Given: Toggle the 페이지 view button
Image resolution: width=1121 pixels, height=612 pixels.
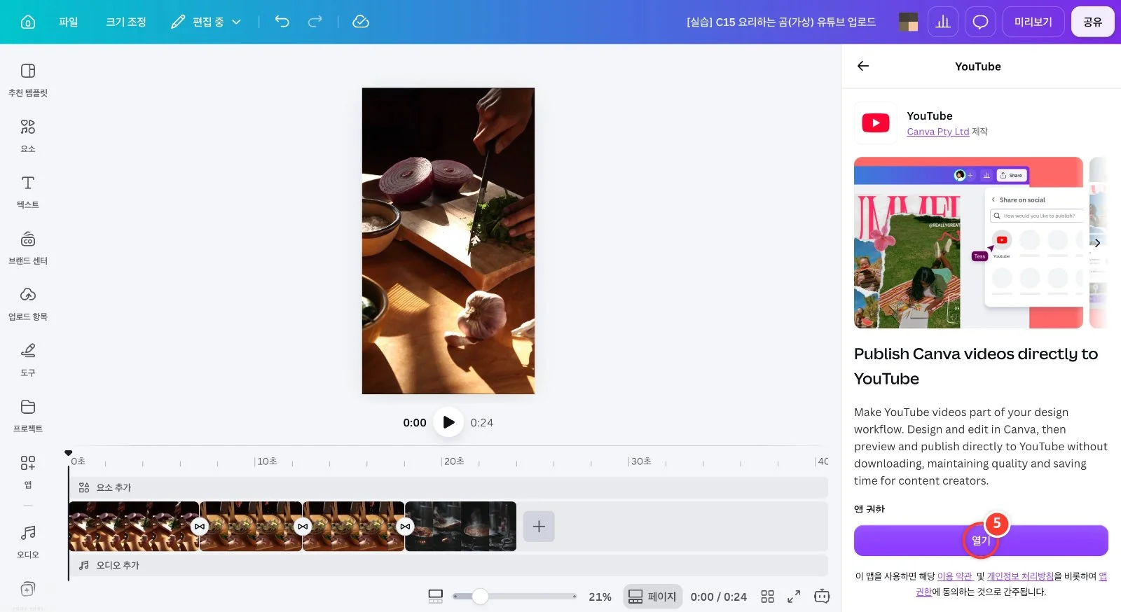Looking at the screenshot, I should [x=652, y=597].
